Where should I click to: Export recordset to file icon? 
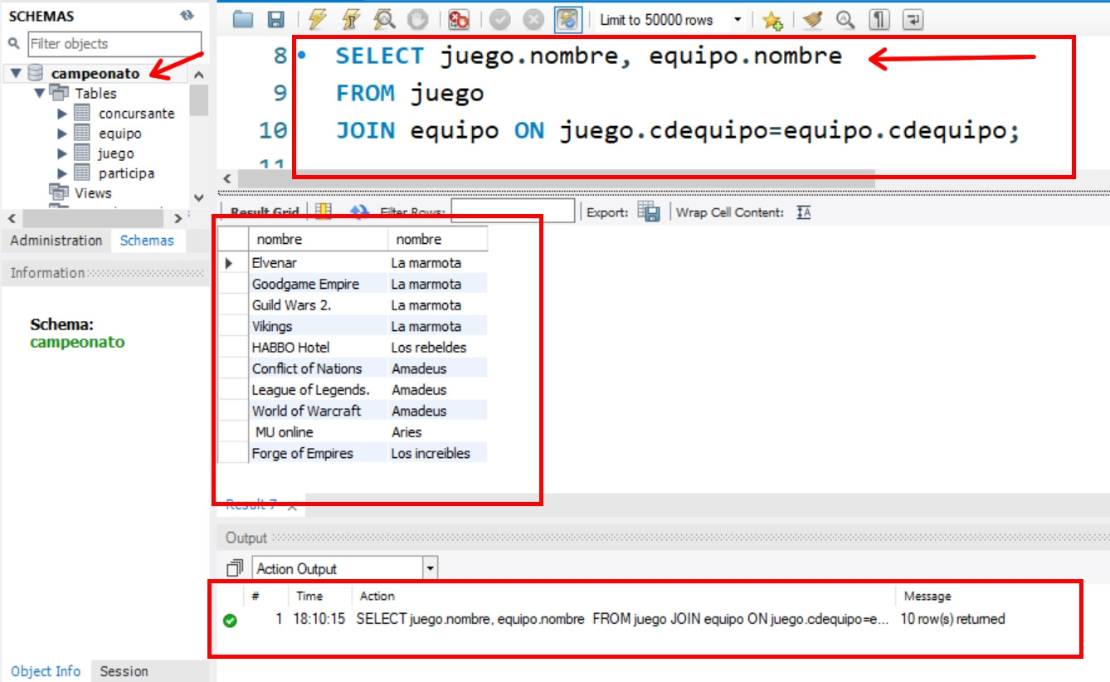tap(649, 212)
